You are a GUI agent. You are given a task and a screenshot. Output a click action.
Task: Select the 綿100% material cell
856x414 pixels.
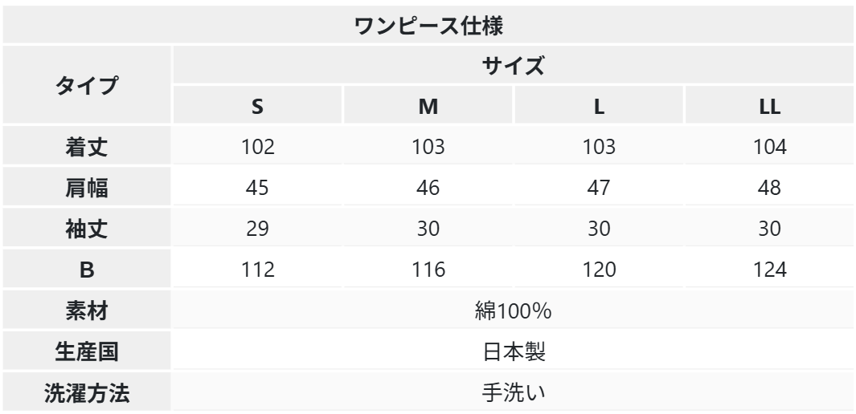514,312
